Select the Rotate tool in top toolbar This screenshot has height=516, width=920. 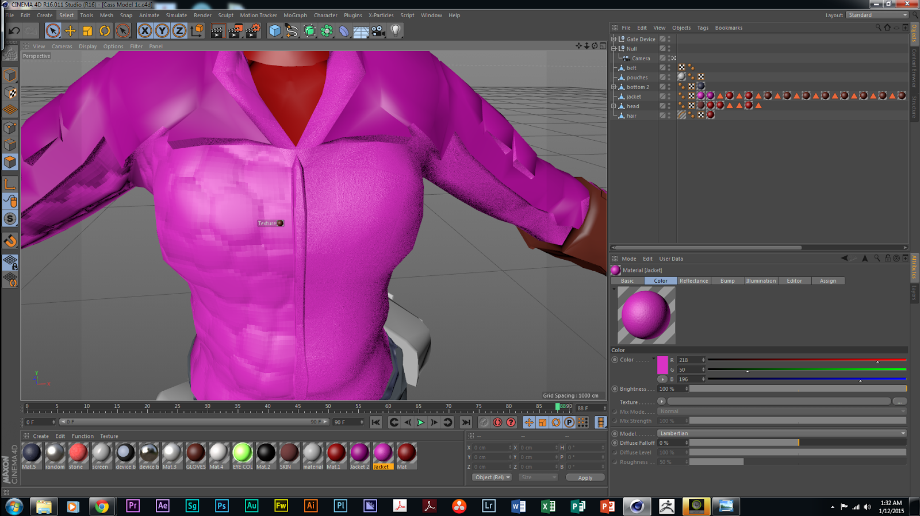(x=105, y=31)
